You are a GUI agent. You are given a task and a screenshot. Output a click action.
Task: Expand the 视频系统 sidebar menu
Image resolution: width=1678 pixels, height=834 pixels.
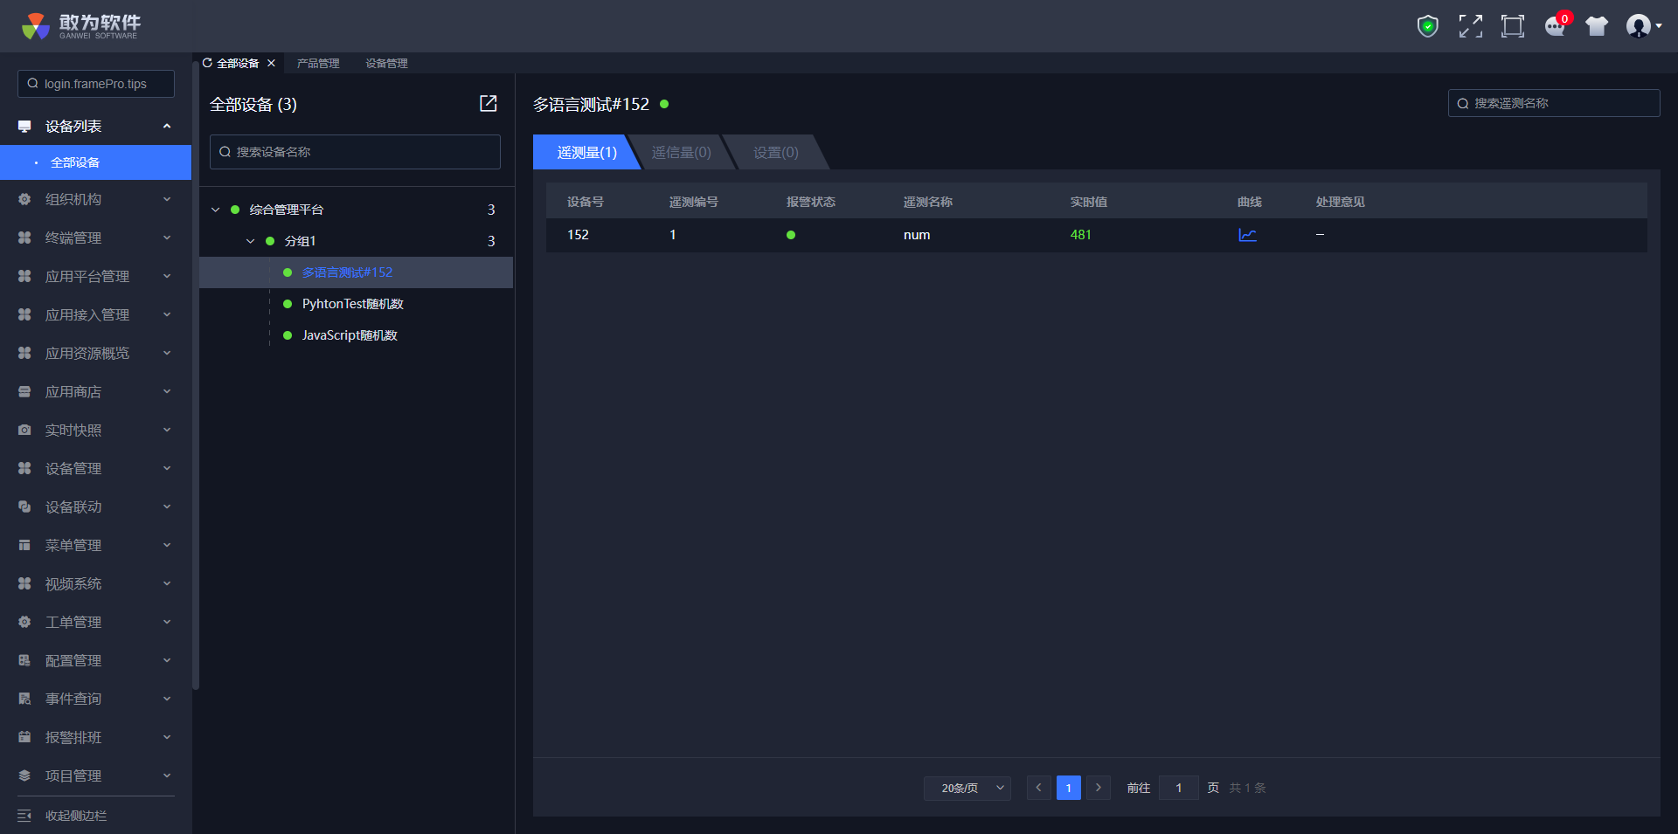tap(95, 583)
